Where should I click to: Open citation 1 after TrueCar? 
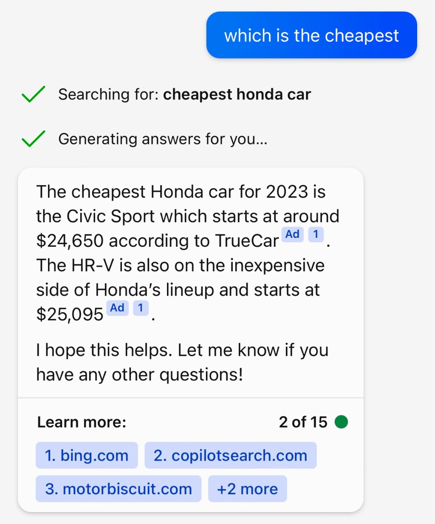[316, 234]
